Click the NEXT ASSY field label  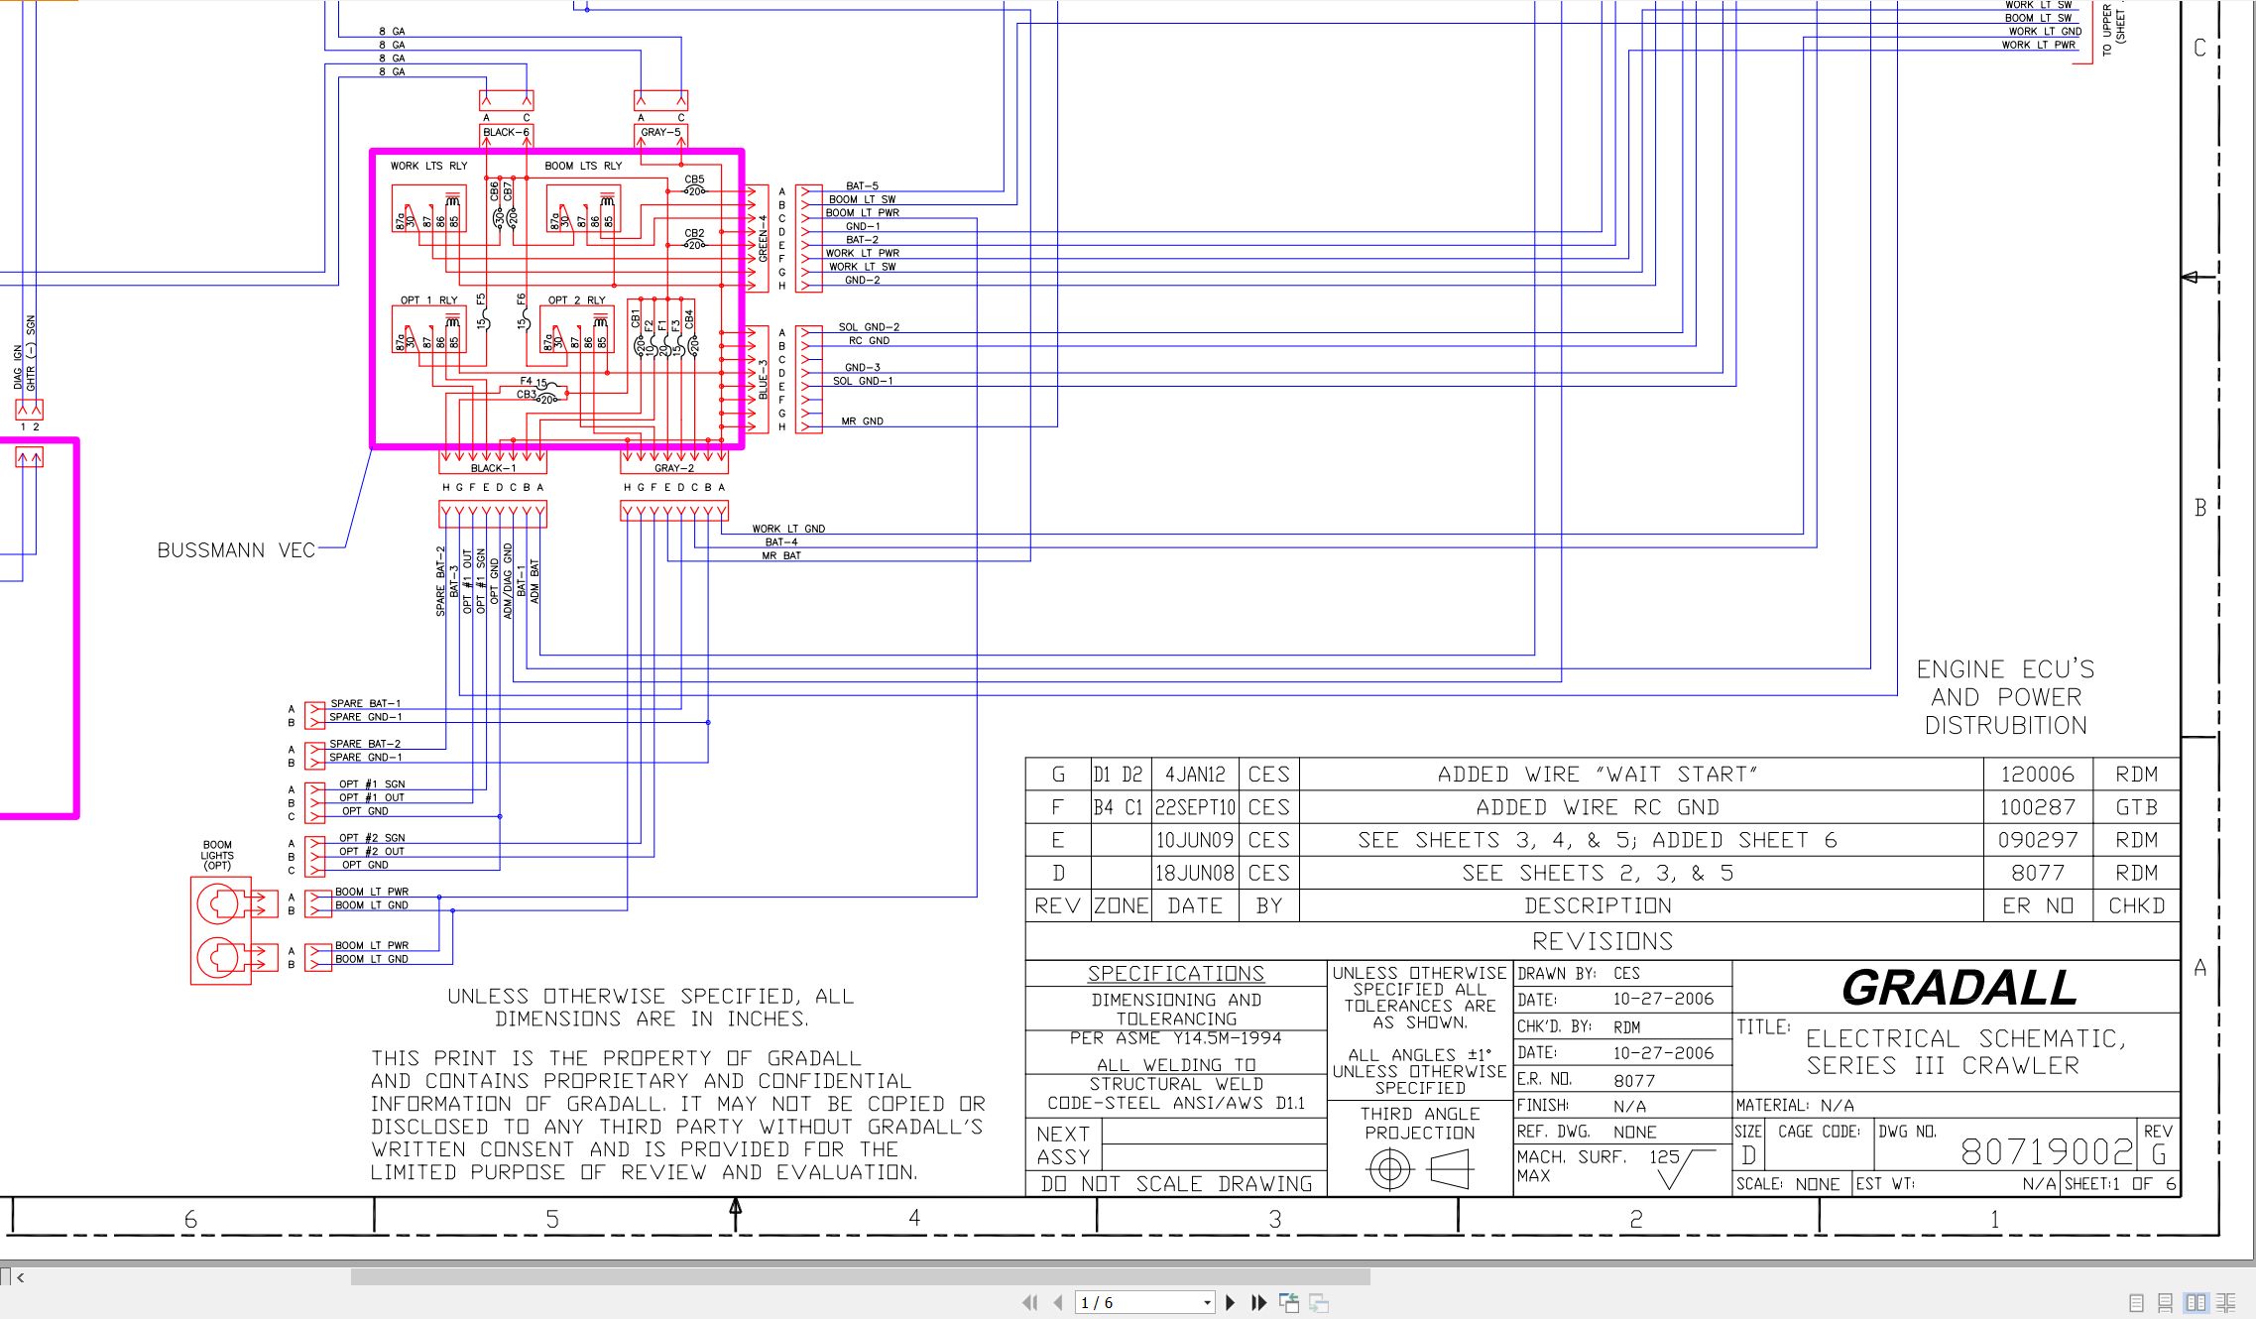click(x=1063, y=1145)
